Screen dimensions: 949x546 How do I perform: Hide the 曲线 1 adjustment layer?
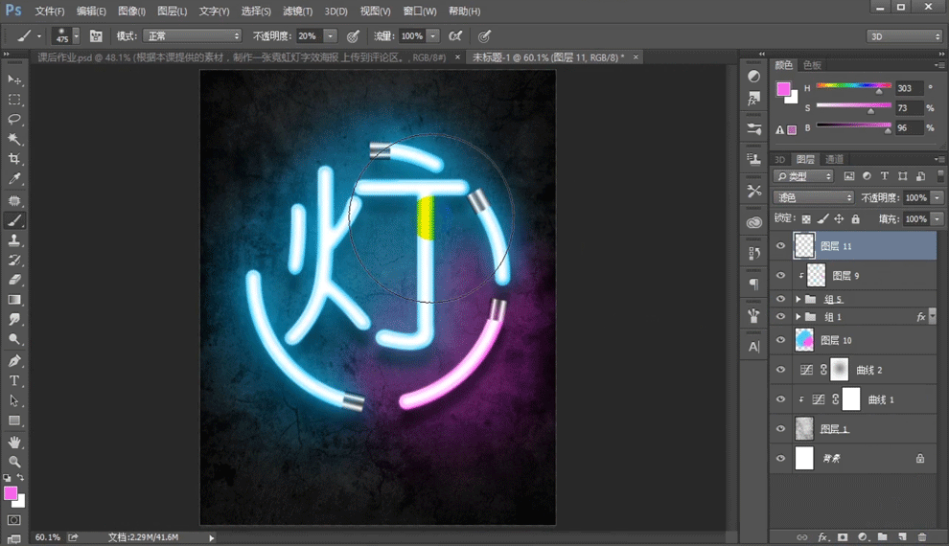click(x=780, y=399)
